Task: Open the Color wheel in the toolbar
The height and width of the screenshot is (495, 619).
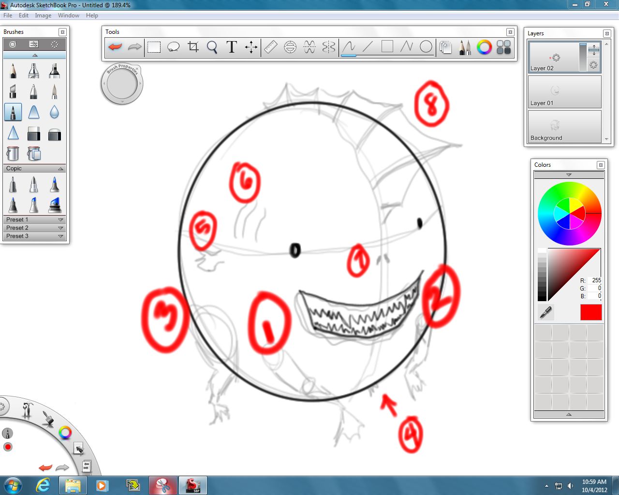Action: tap(483, 47)
